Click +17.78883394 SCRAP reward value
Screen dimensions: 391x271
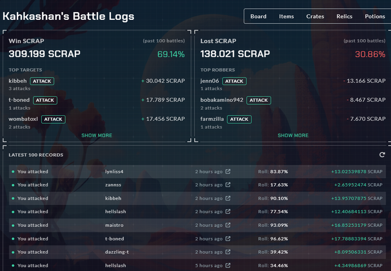click(x=356, y=239)
